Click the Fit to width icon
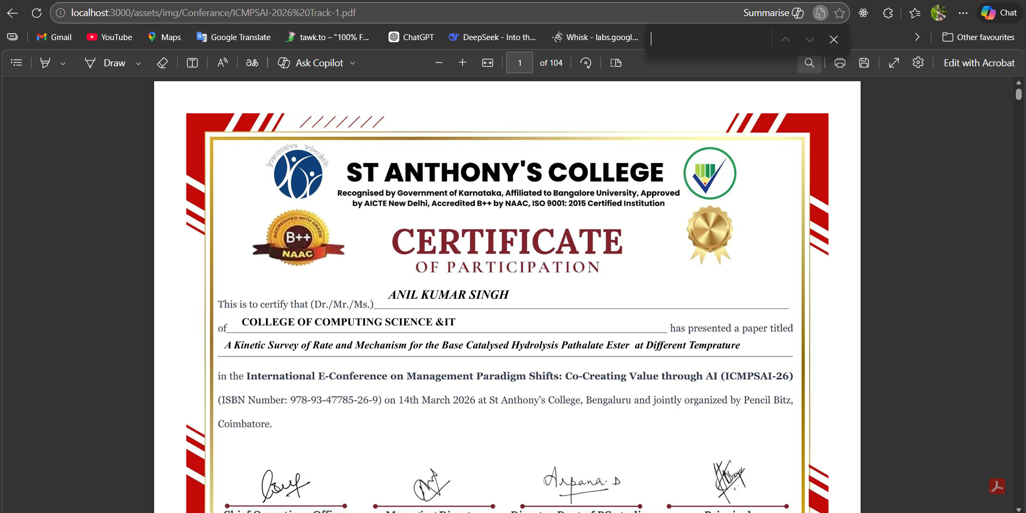This screenshot has width=1026, height=513. [488, 63]
